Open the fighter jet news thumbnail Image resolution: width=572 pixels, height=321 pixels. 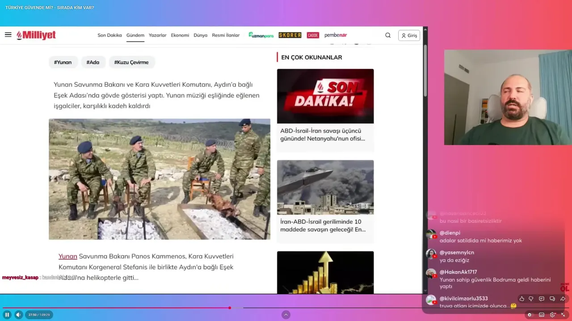click(x=325, y=187)
